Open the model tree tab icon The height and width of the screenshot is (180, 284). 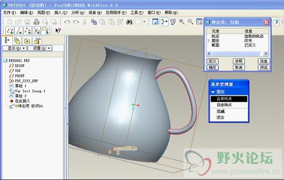[x=7, y=40]
